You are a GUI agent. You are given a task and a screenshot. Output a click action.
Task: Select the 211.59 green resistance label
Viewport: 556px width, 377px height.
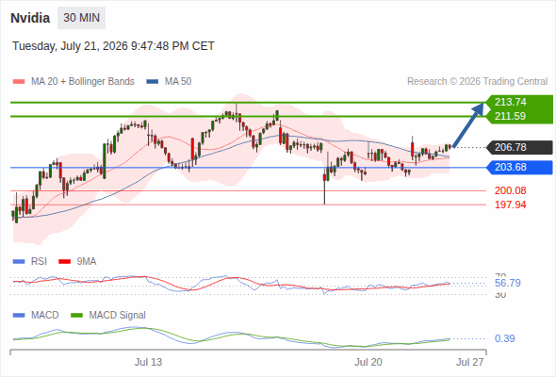520,116
